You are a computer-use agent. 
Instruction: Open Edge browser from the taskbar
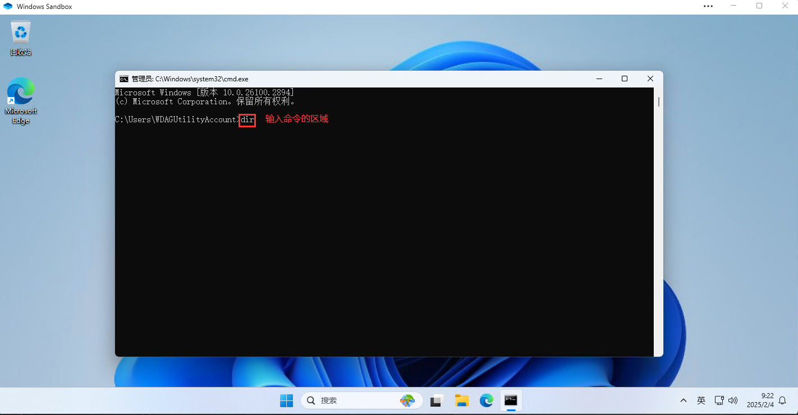pos(486,400)
